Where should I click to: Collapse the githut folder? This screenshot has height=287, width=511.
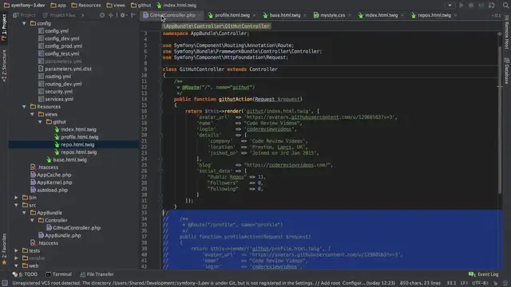point(40,122)
